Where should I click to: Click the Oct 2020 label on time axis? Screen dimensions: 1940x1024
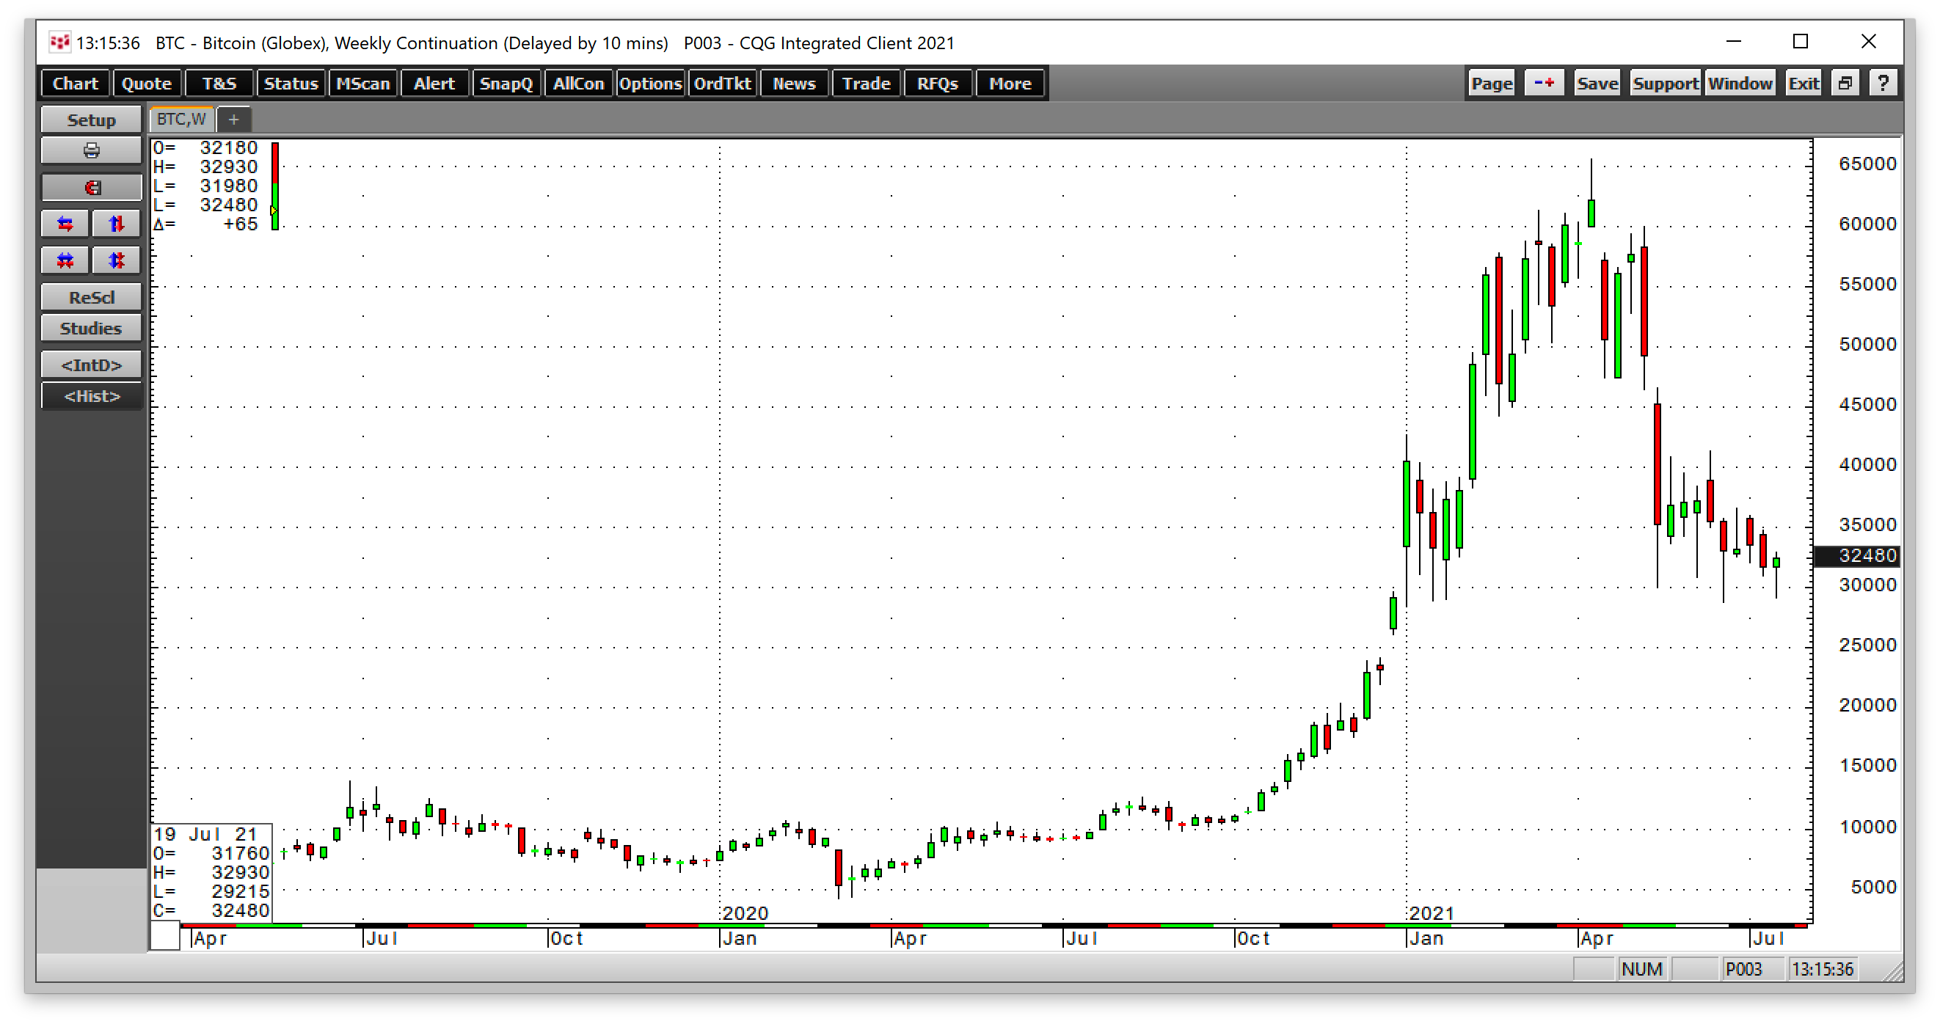pos(1254,938)
